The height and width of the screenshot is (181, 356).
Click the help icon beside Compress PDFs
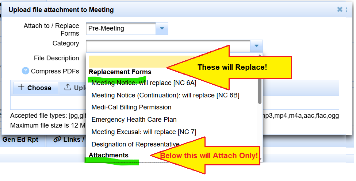25,71
